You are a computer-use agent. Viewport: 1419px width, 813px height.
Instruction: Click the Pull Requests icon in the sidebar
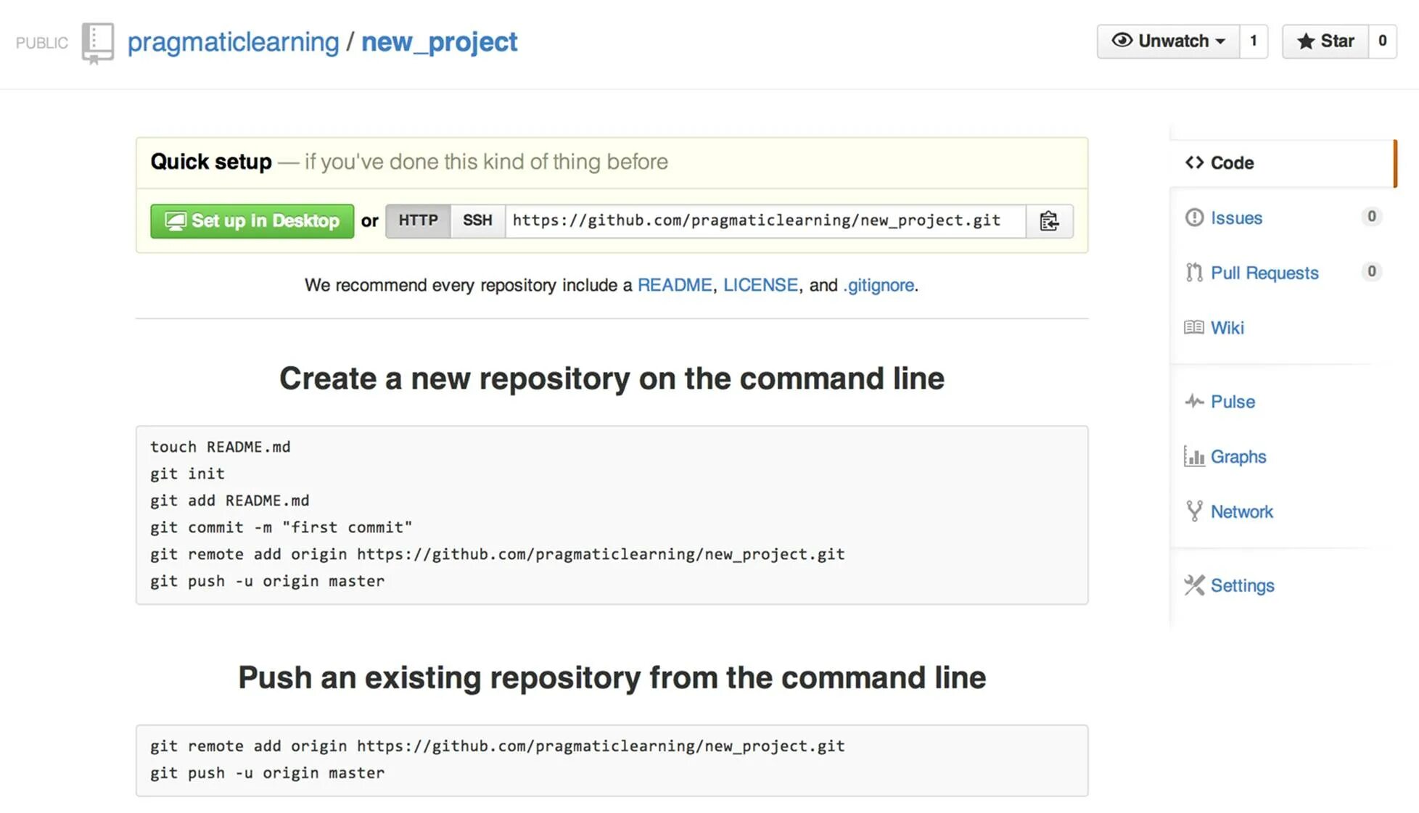[x=1194, y=273]
